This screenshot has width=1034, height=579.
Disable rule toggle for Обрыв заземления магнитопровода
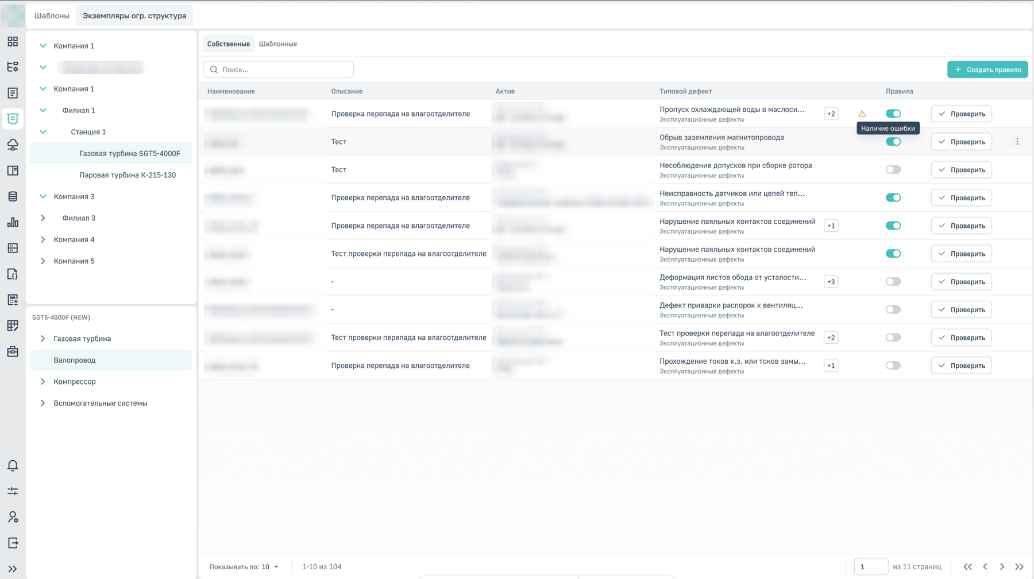tap(893, 142)
